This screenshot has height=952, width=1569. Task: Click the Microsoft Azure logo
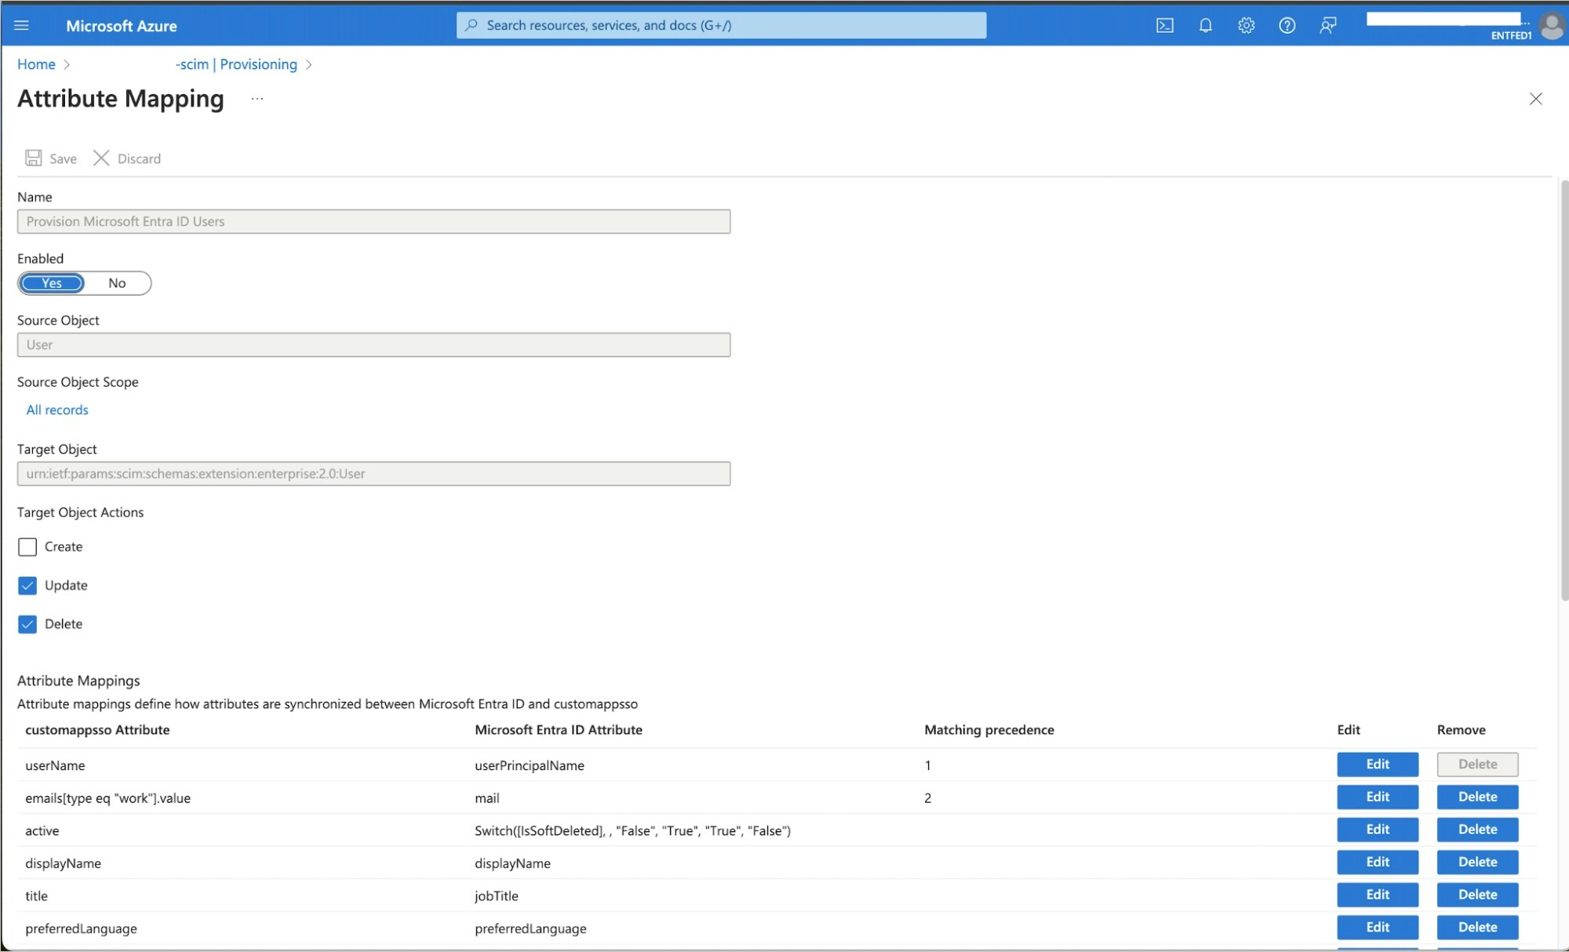pyautogui.click(x=122, y=24)
